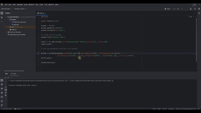
Task: Open the Problems tool window
Action: [2, 101]
